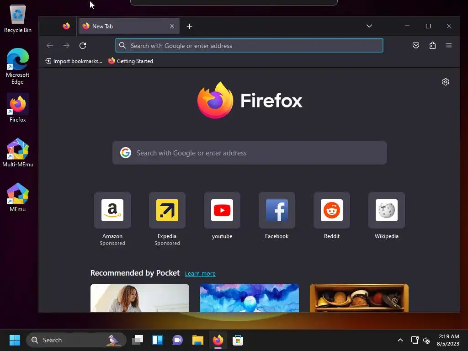Click Learn more about Pocket link
This screenshot has height=351, width=468.
click(200, 273)
